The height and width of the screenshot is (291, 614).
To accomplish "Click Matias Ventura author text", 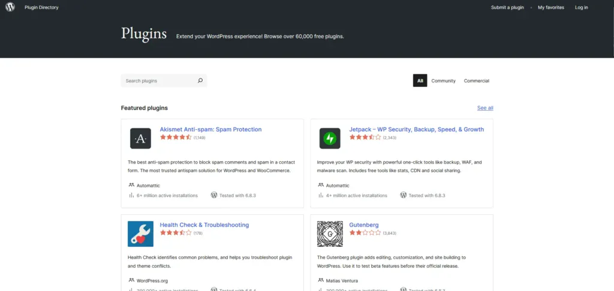I will (342, 281).
